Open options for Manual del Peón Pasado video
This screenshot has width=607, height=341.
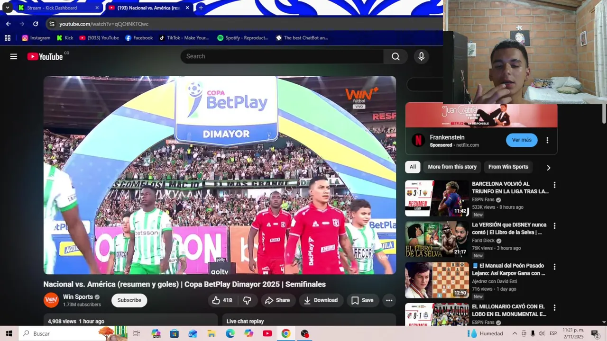pyautogui.click(x=554, y=267)
